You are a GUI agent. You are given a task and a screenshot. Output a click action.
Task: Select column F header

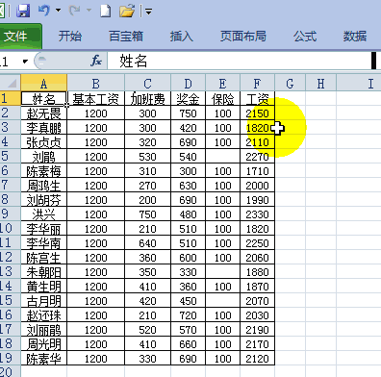257,83
